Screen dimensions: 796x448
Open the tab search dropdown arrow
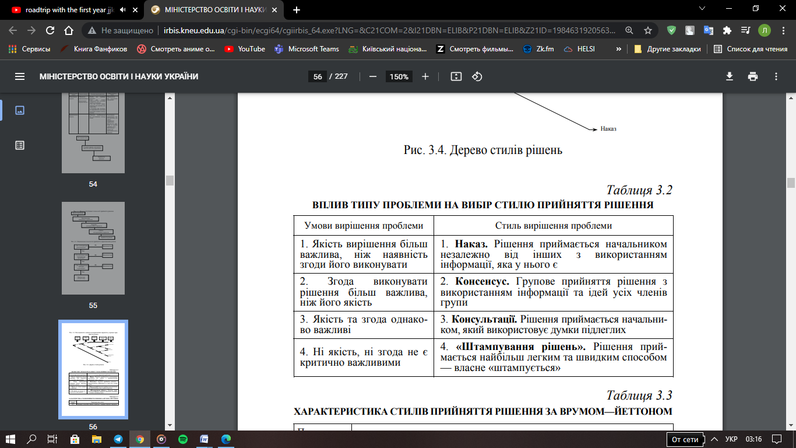[x=703, y=9]
